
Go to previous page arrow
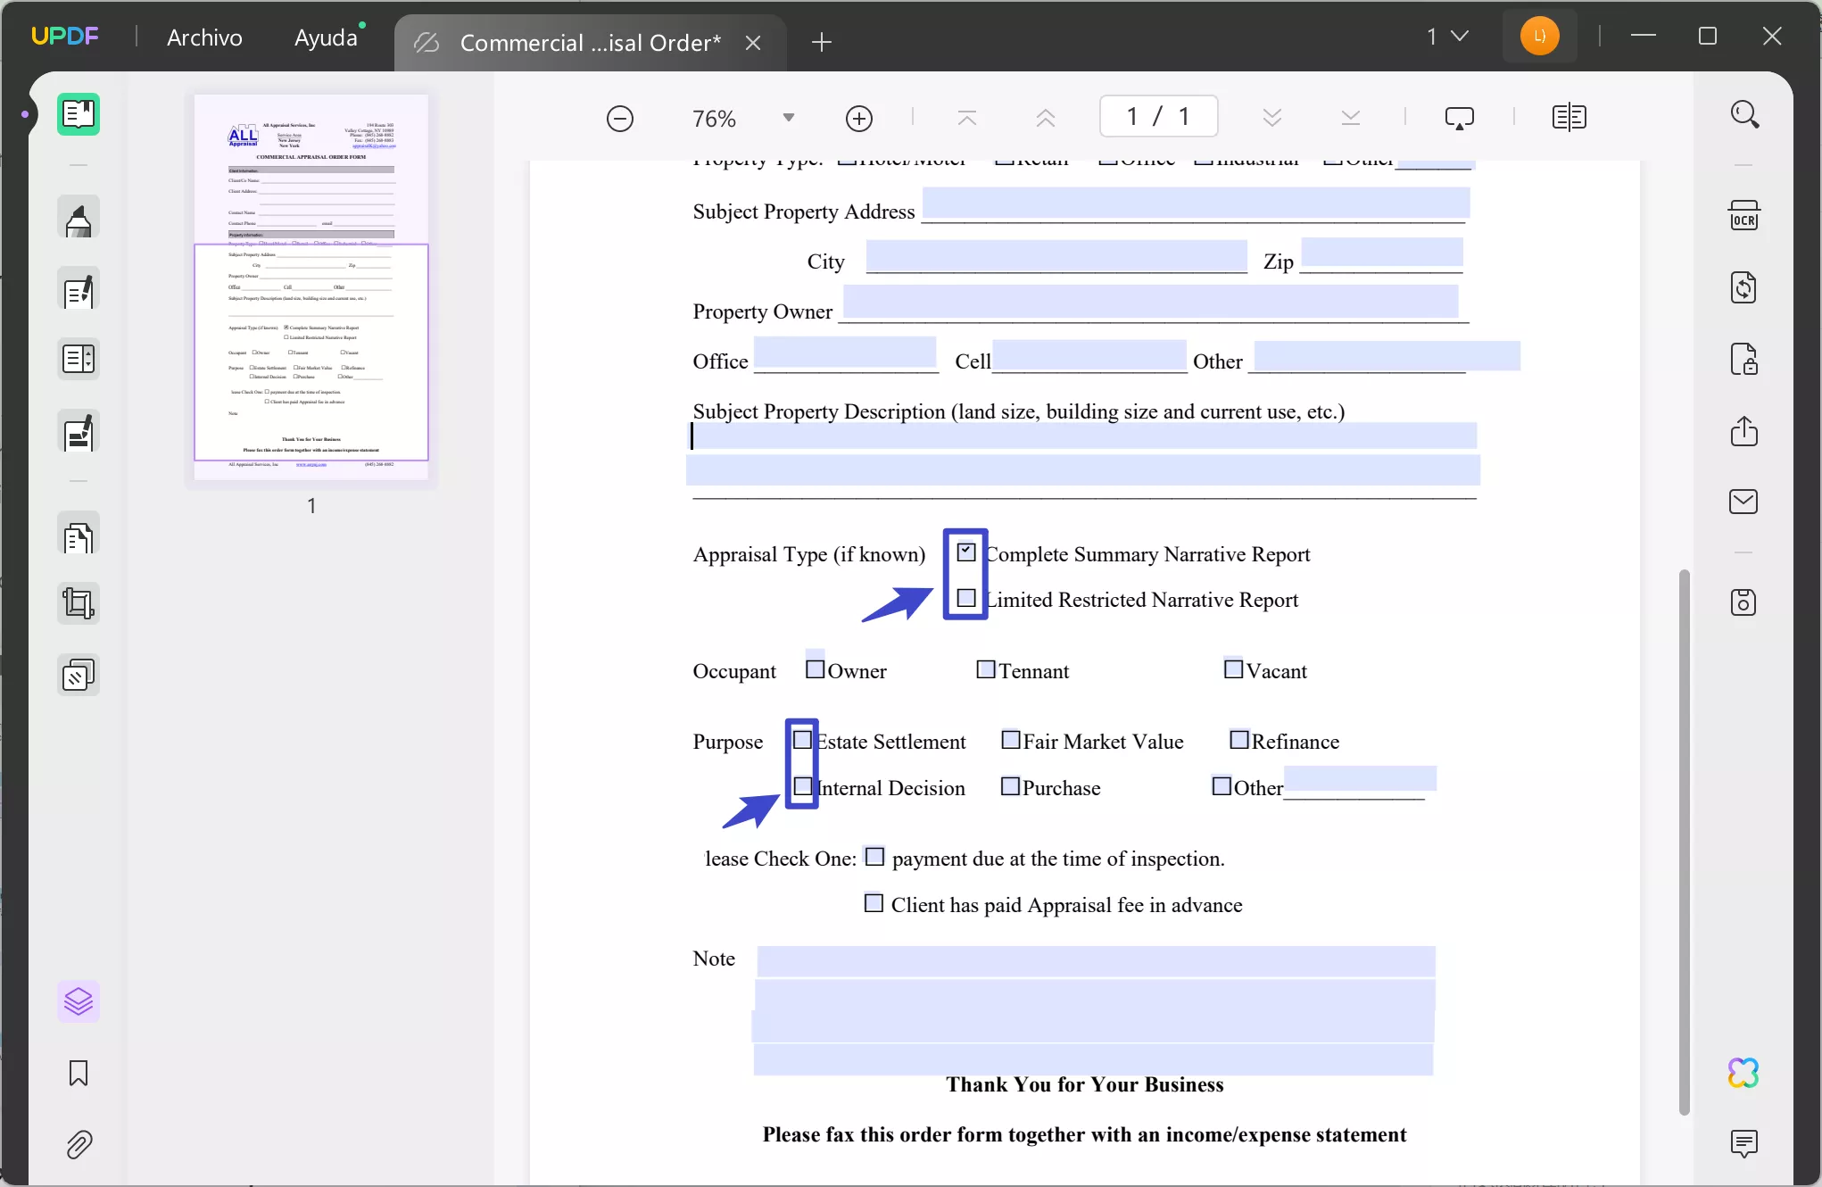coord(1046,118)
